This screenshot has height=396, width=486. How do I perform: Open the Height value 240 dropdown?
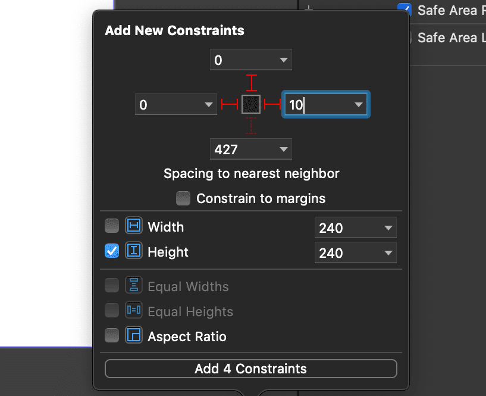[x=388, y=253]
